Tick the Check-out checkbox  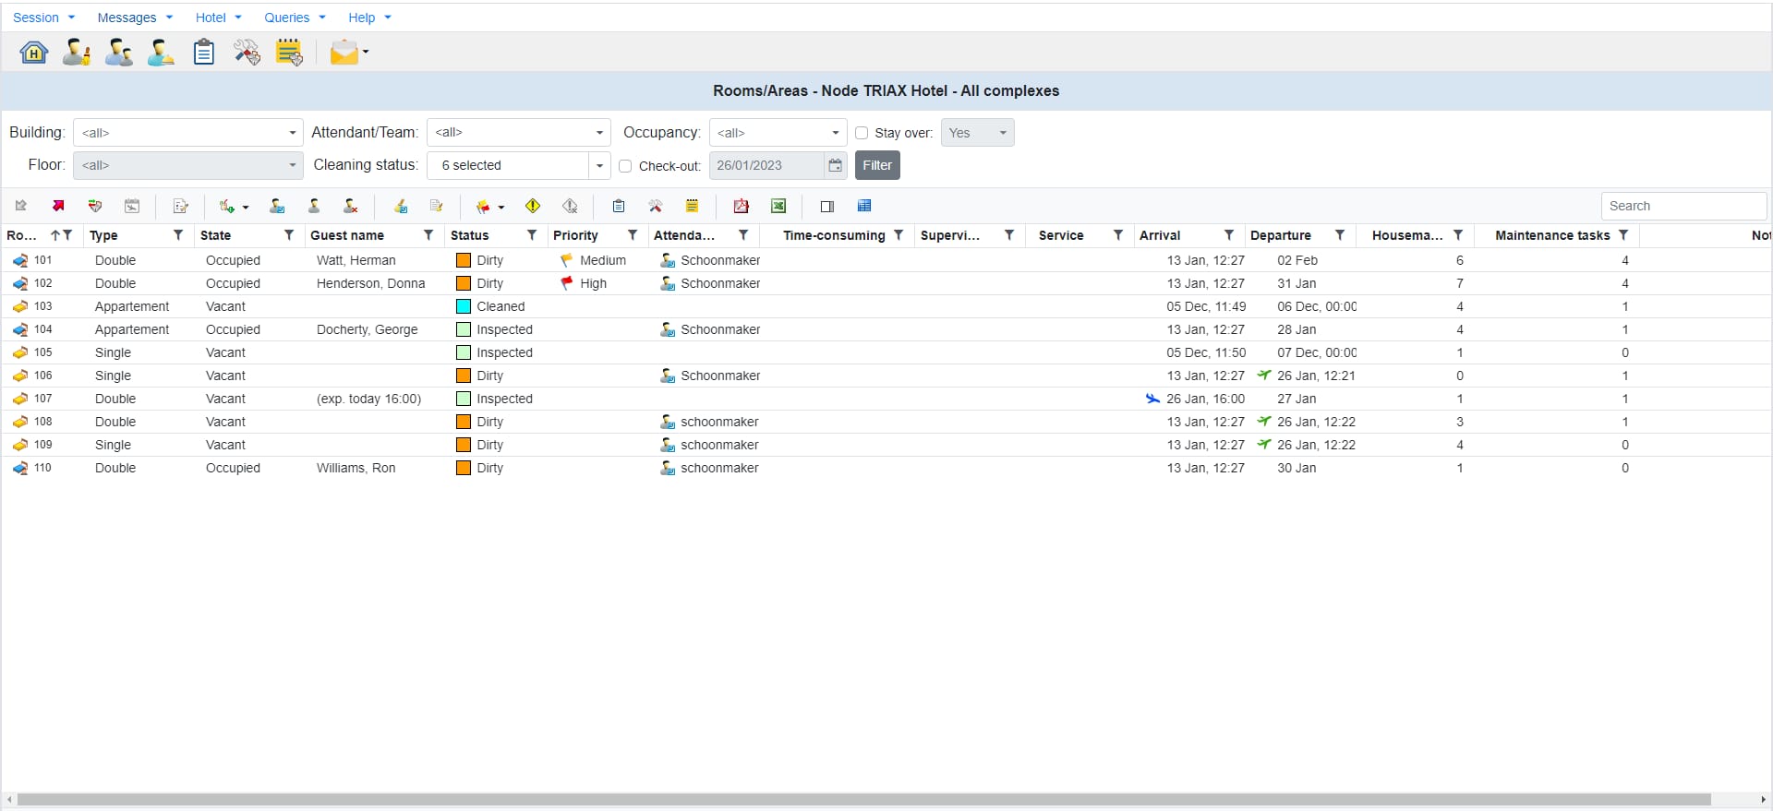click(625, 166)
